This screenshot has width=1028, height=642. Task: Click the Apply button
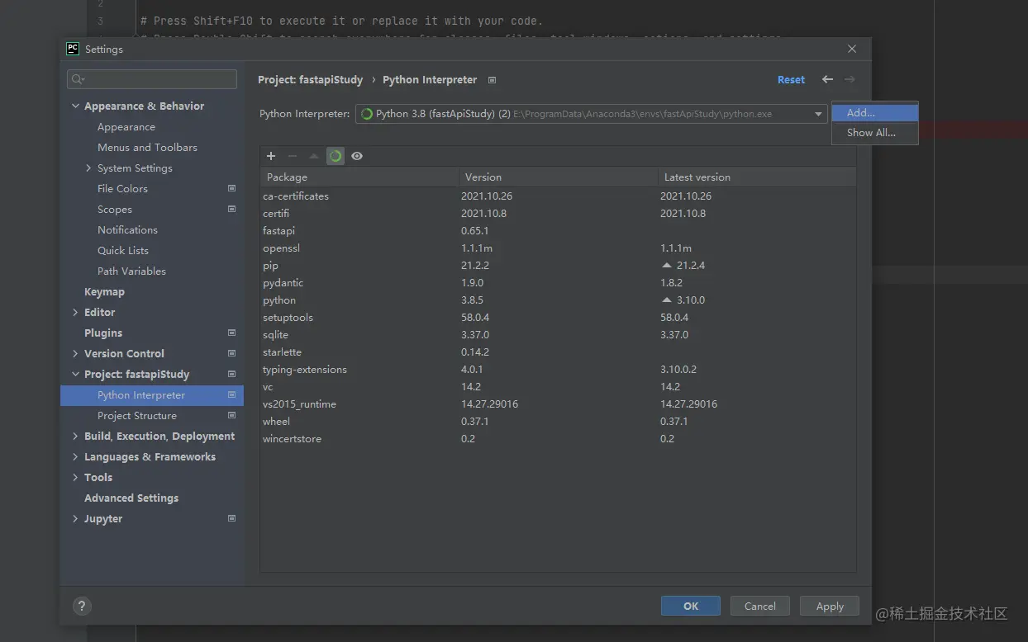pos(830,606)
